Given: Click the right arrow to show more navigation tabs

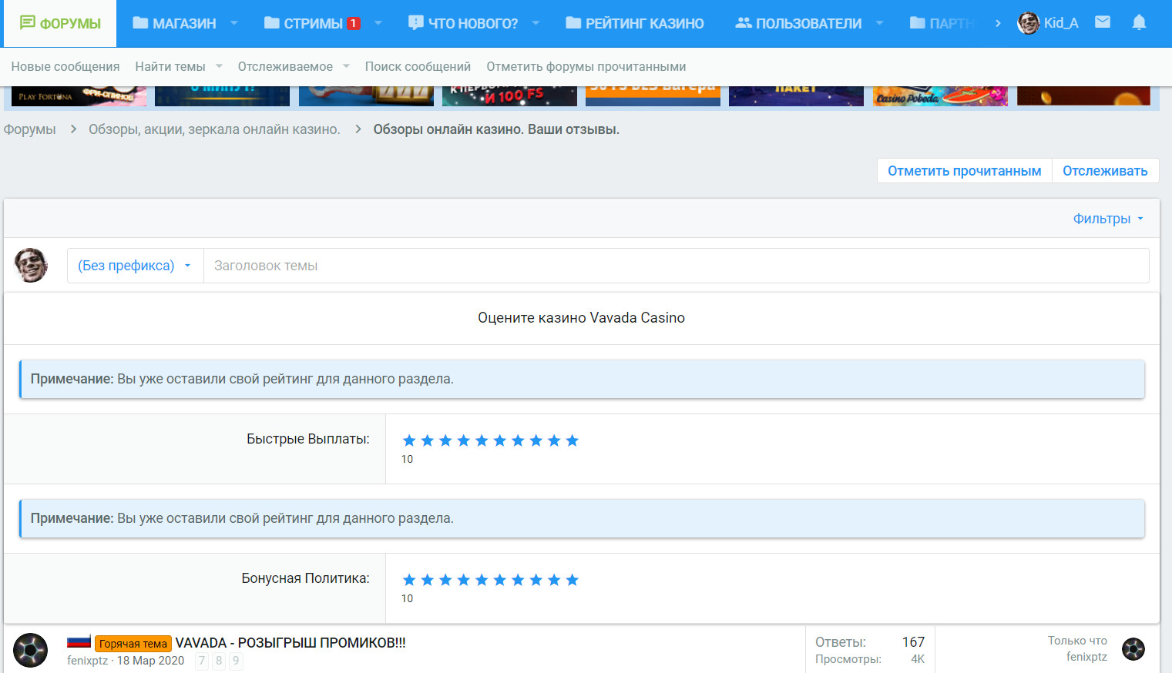Looking at the screenshot, I should click(998, 23).
